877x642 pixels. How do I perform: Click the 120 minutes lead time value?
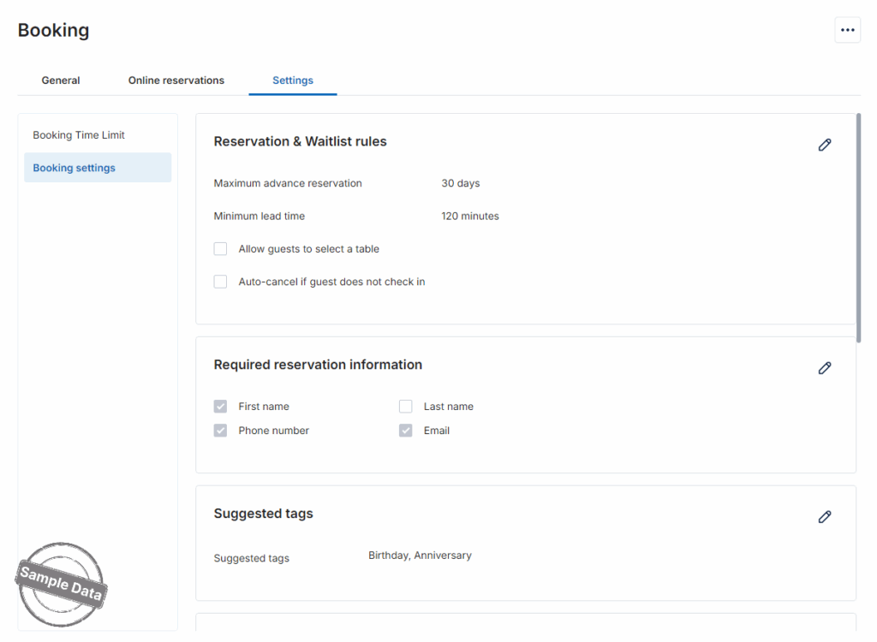470,216
